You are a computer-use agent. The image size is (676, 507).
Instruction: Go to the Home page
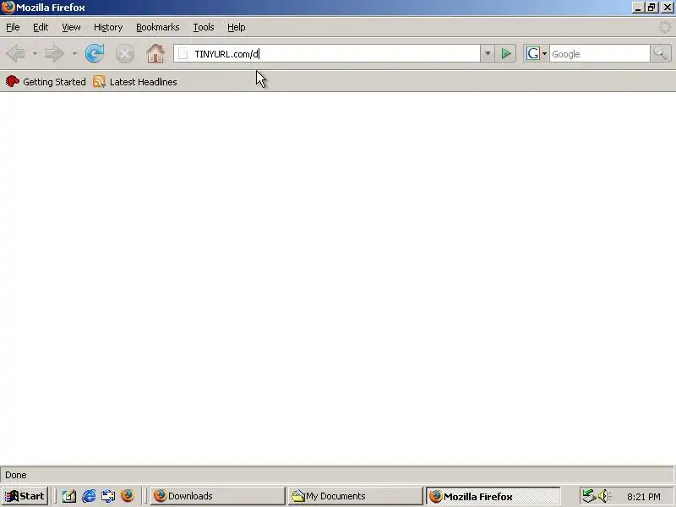155,53
